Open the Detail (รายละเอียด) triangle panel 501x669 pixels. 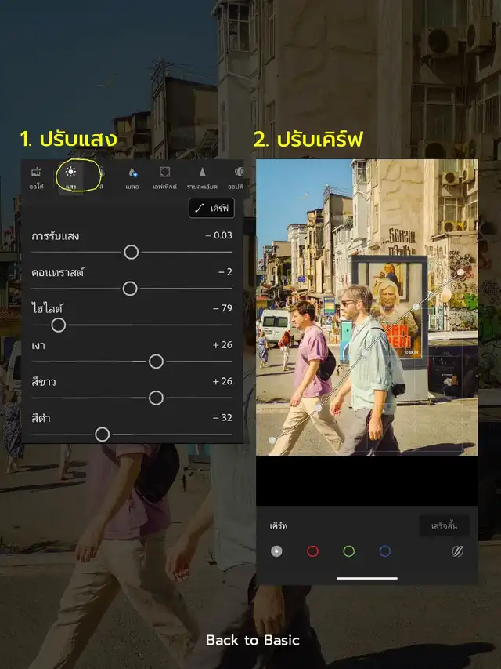tap(201, 176)
